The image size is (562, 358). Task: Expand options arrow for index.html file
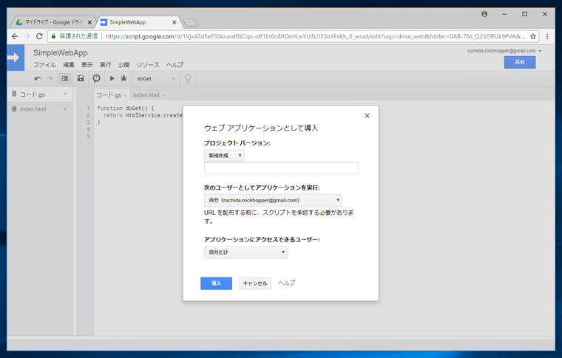65,109
